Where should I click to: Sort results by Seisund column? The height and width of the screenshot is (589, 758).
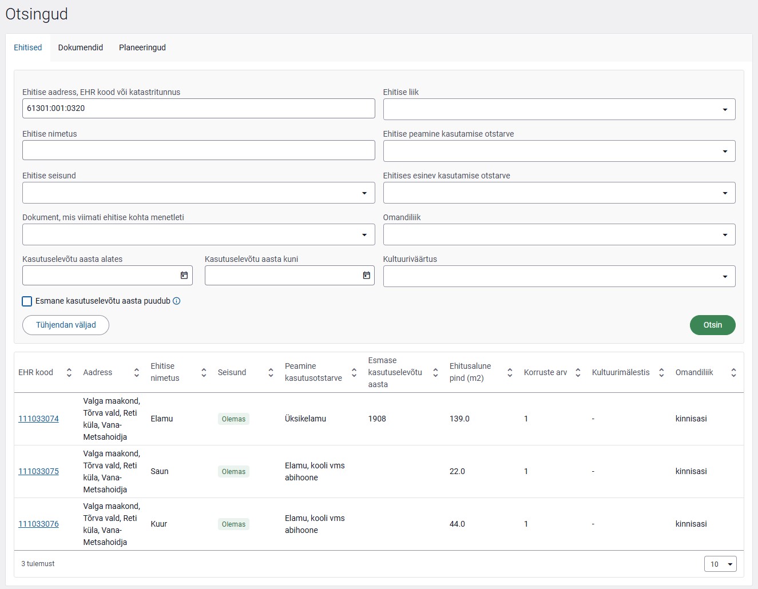(271, 372)
